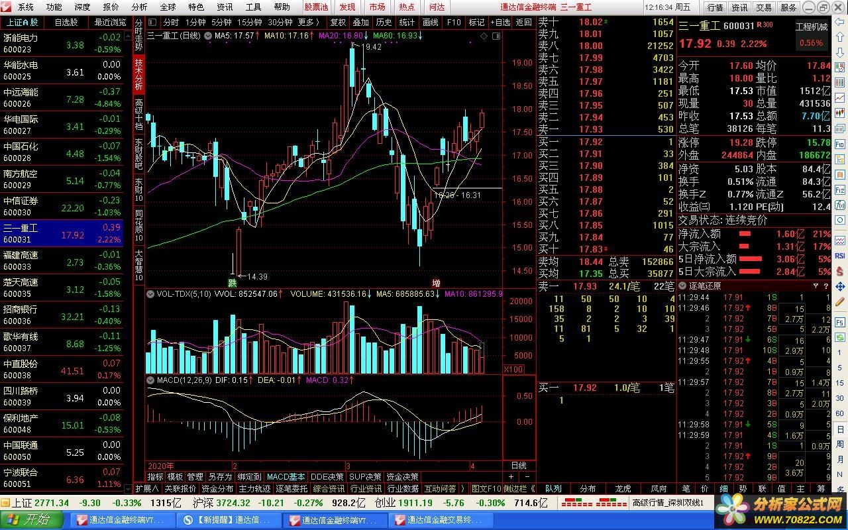Image resolution: width=848 pixels, height=530 pixels.
Task: Click the red-green signal indicator in the status bar
Action: [594, 502]
